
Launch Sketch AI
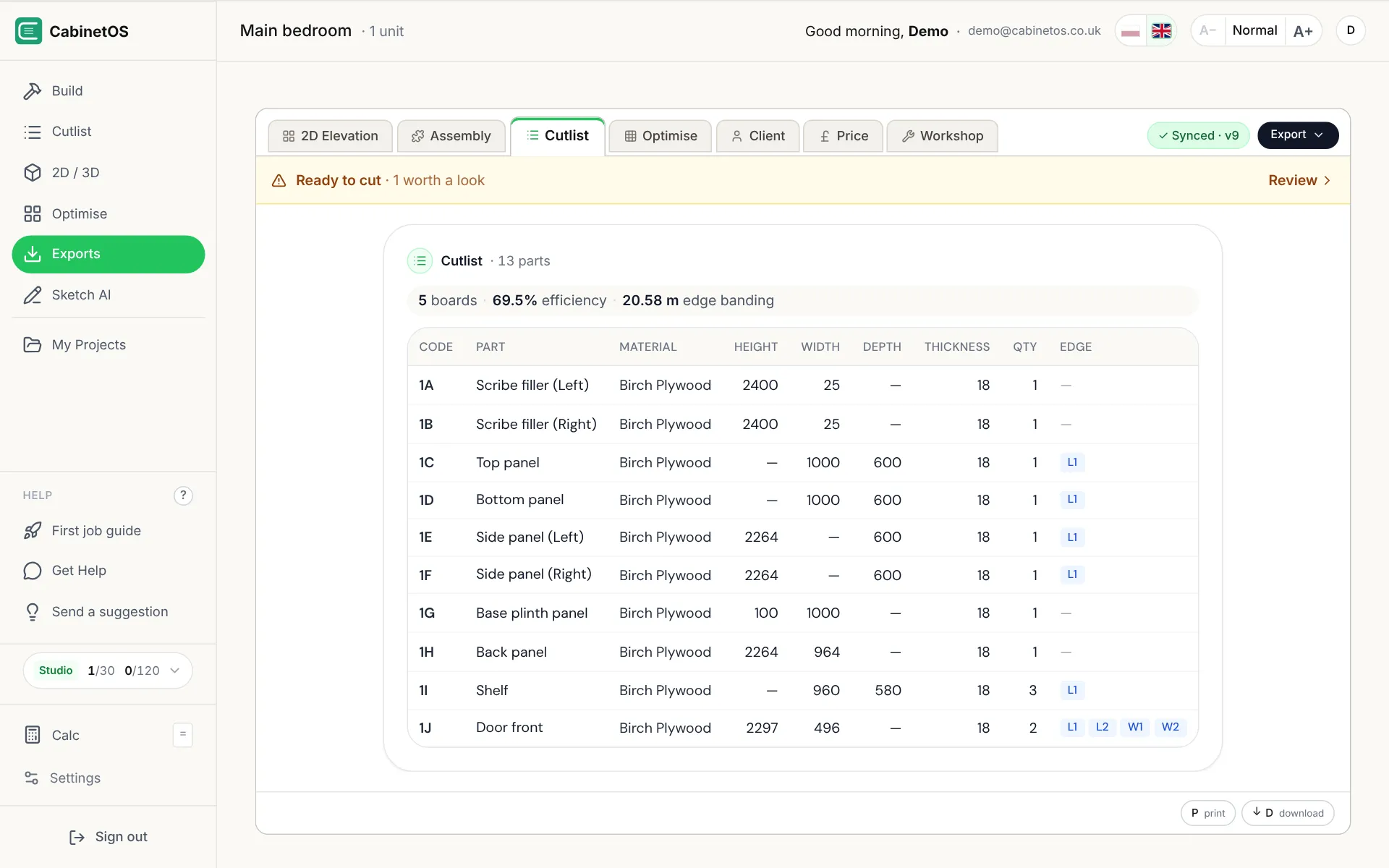coord(109,295)
